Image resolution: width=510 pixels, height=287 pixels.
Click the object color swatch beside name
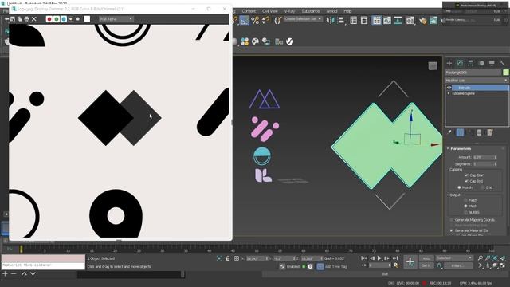(506, 73)
